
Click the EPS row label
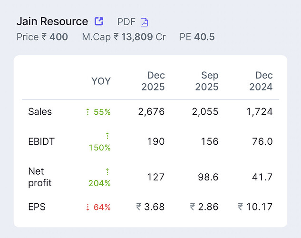(x=37, y=207)
